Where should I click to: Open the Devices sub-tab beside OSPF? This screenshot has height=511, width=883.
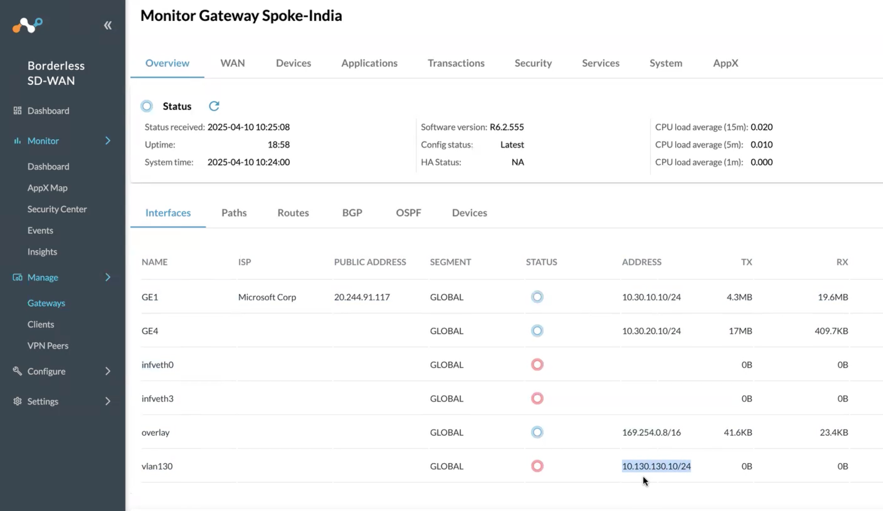[469, 213]
